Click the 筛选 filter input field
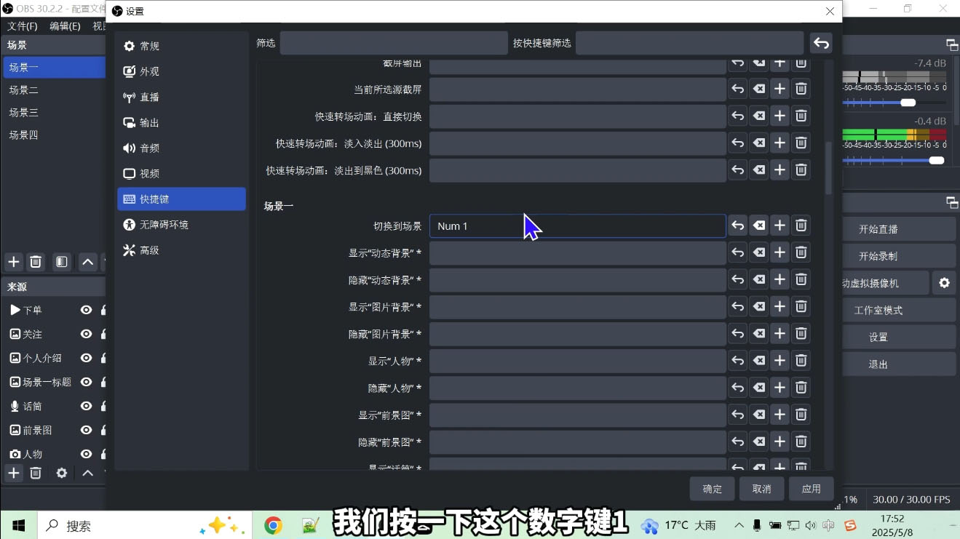The image size is (960, 539). pos(393,43)
